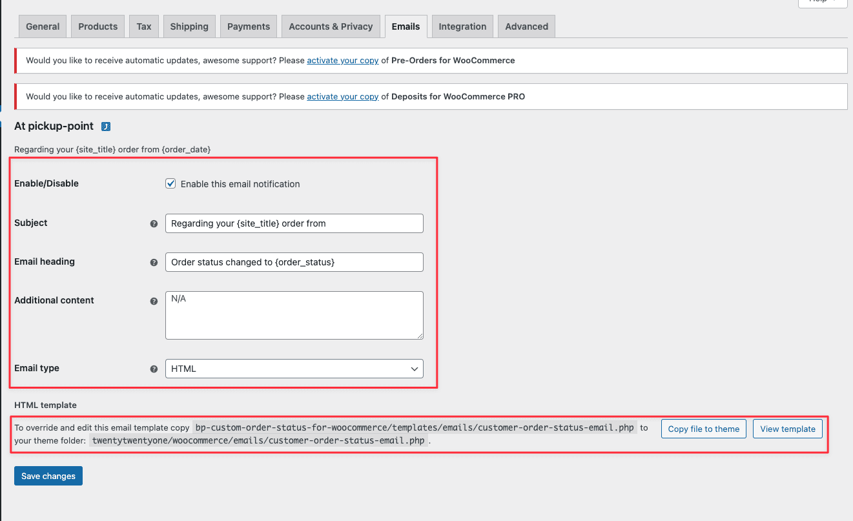
Task: Focus the Additional content textarea
Action: click(294, 315)
